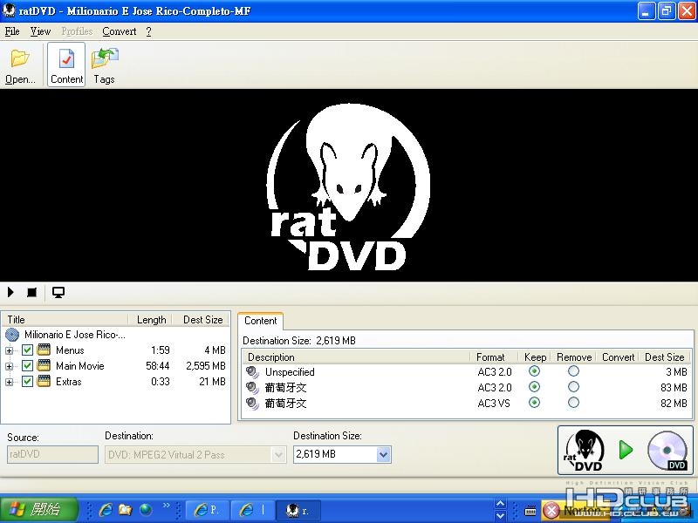Open the Profiles menu
Image resolution: width=698 pixels, height=523 pixels.
[77, 31]
